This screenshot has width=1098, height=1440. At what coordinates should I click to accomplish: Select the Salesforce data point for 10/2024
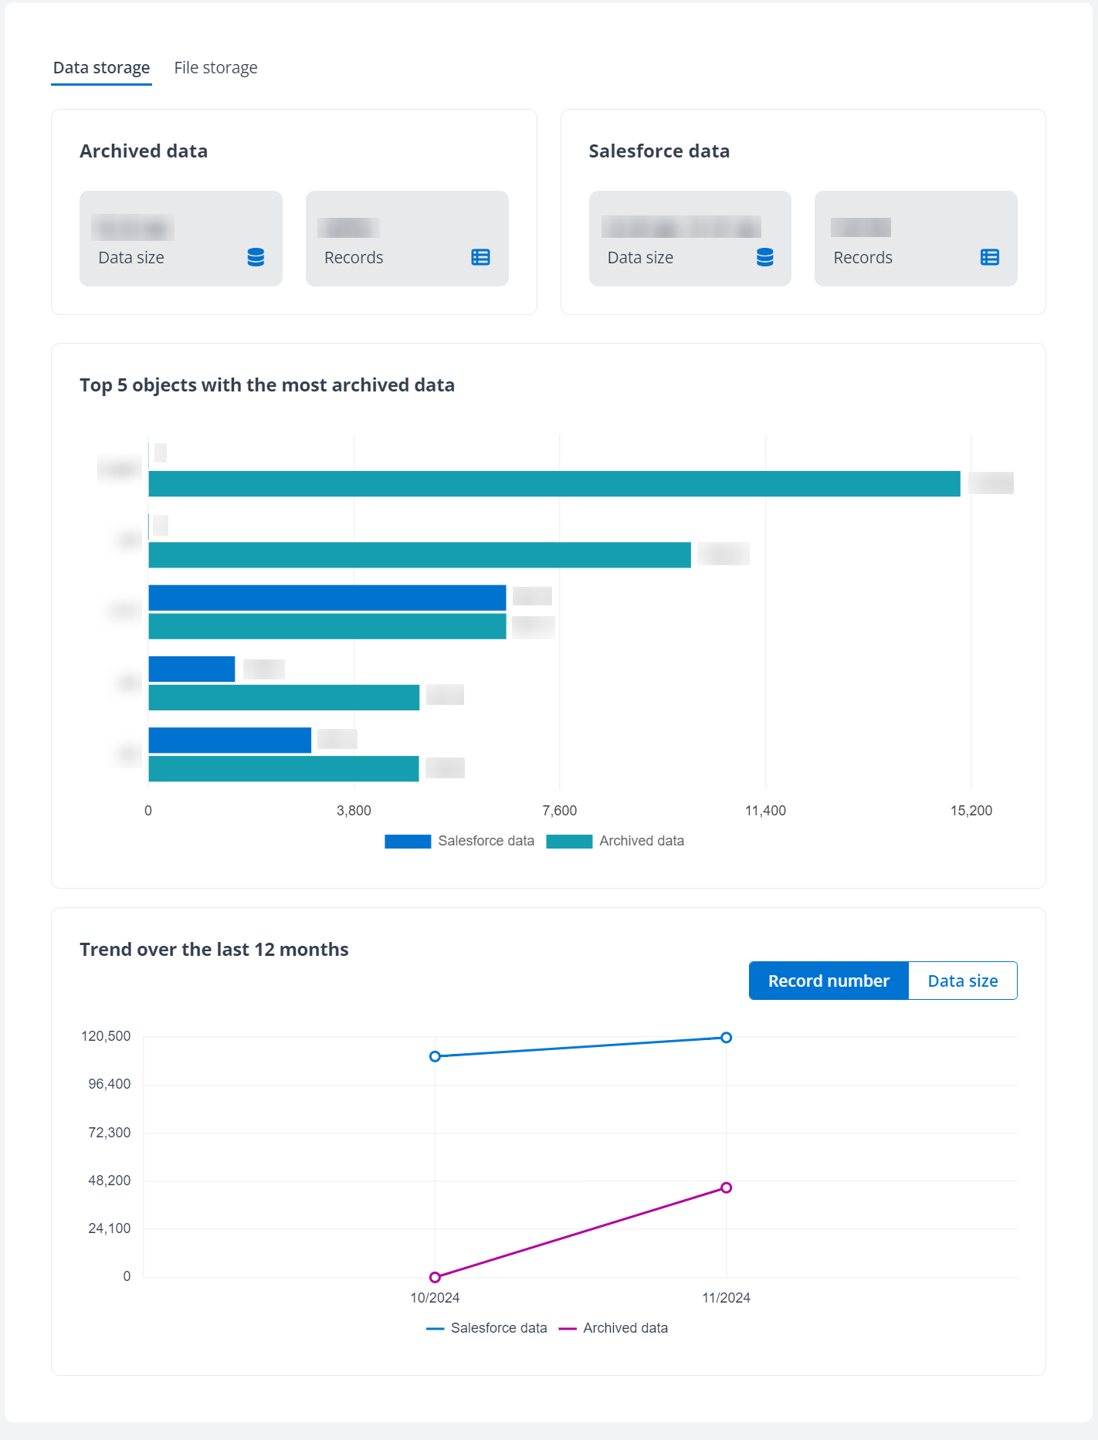[435, 1056]
